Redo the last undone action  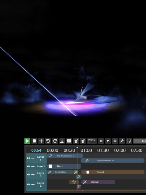(x=55, y=141)
